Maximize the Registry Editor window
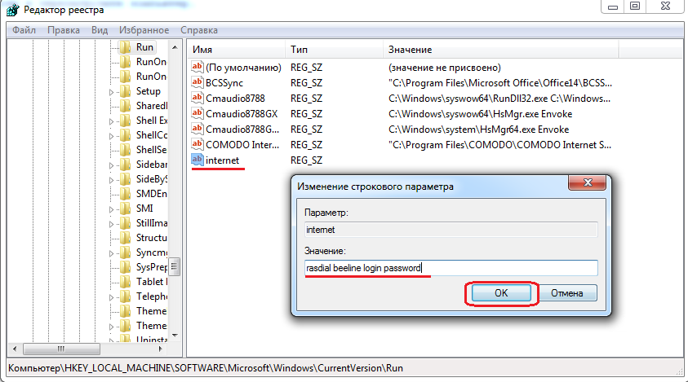 (x=635, y=6)
